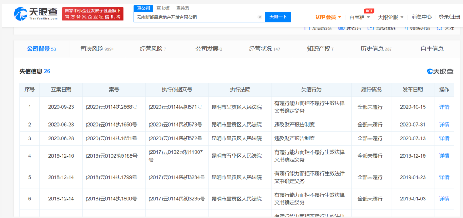This screenshot has width=463, height=218.
Task: Click document number (2020)云0114民初573号
Action: pyautogui.click(x=175, y=125)
